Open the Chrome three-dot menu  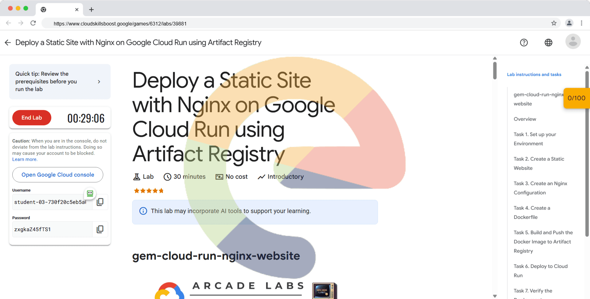[581, 23]
